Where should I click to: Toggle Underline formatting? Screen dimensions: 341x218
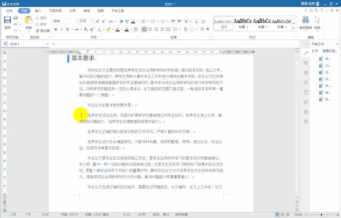pos(68,29)
